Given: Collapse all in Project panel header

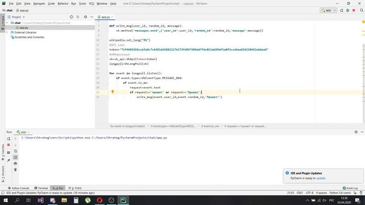Looking at the screenshot, I should 78,17.
